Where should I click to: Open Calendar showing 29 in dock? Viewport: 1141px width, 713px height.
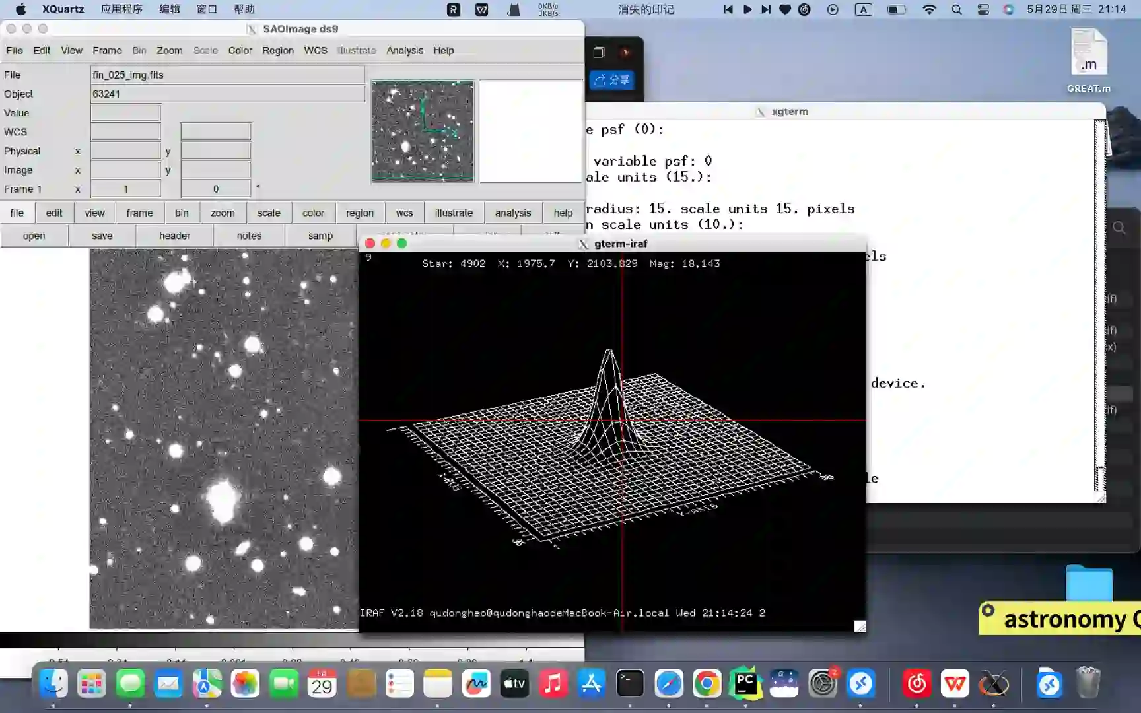tap(322, 683)
